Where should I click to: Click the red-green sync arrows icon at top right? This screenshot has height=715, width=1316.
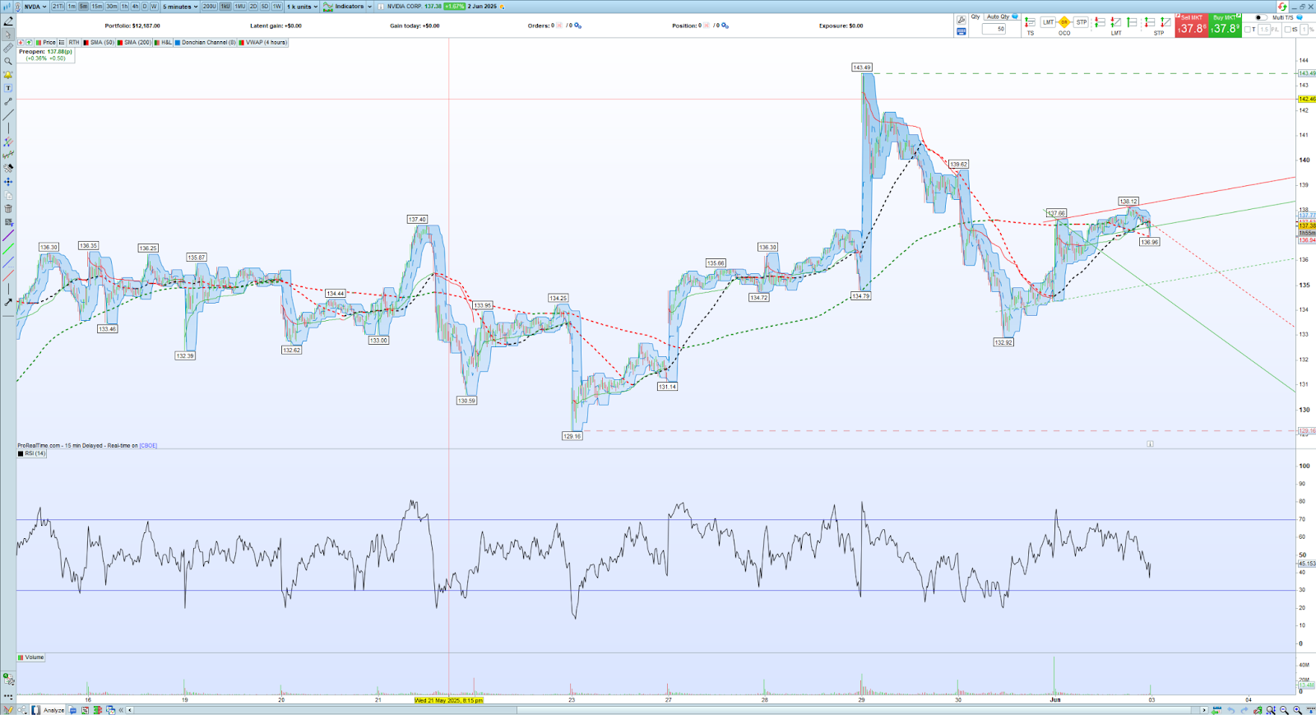coord(1282,7)
